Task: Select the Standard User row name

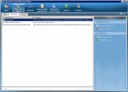Action: [9, 20]
